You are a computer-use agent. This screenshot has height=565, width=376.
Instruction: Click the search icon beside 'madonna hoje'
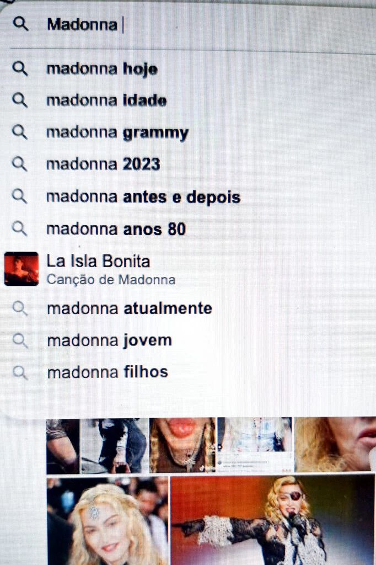20,68
